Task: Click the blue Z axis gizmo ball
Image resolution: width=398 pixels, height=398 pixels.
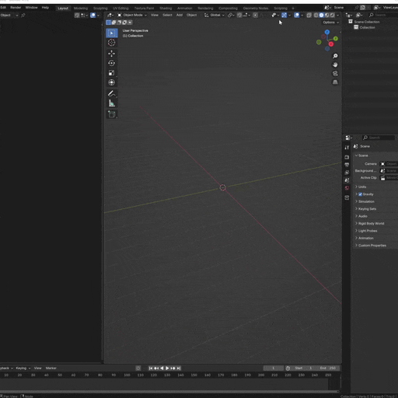Action: (x=327, y=32)
